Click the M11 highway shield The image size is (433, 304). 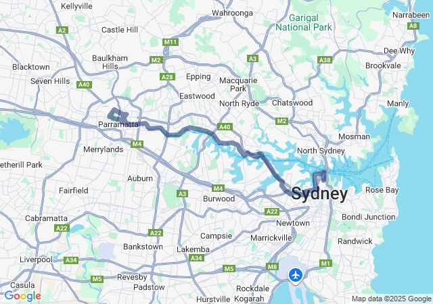(170, 42)
